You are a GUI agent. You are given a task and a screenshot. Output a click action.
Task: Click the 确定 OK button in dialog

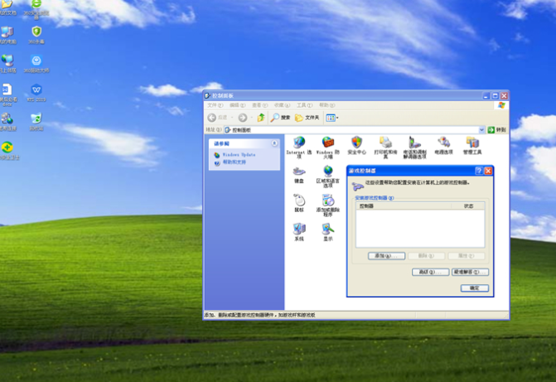[x=475, y=288]
